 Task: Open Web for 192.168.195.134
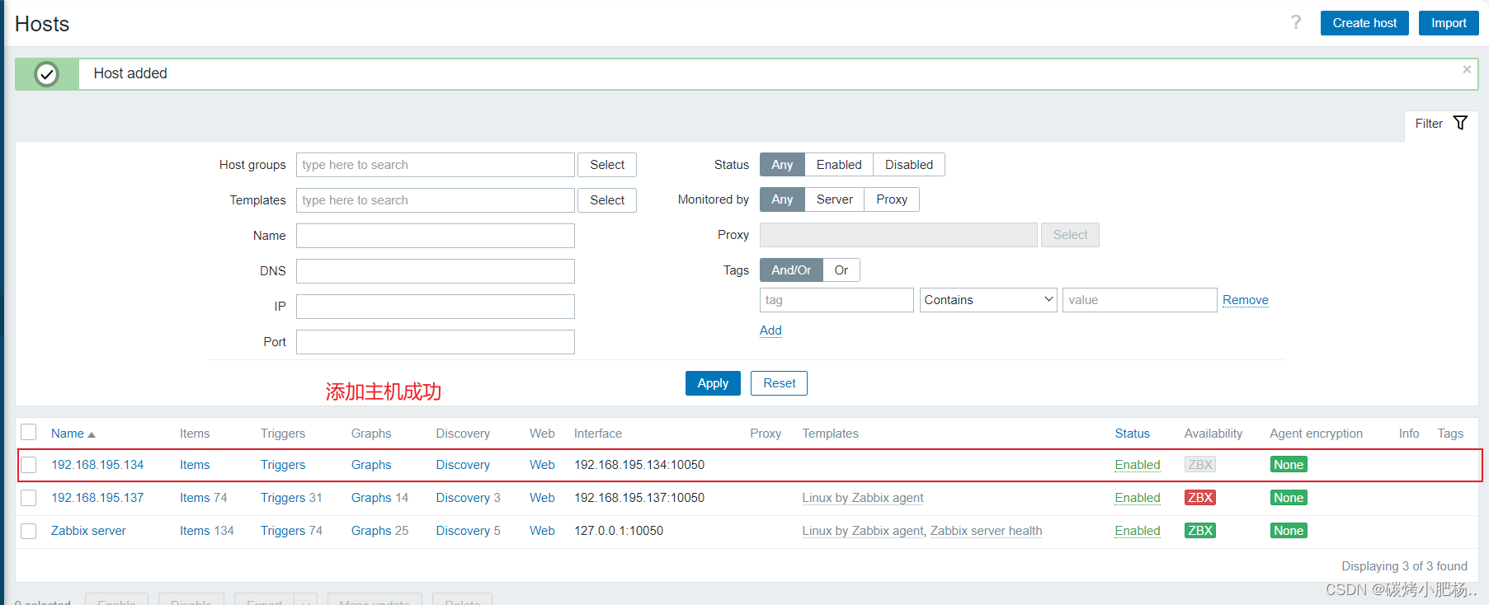click(542, 465)
